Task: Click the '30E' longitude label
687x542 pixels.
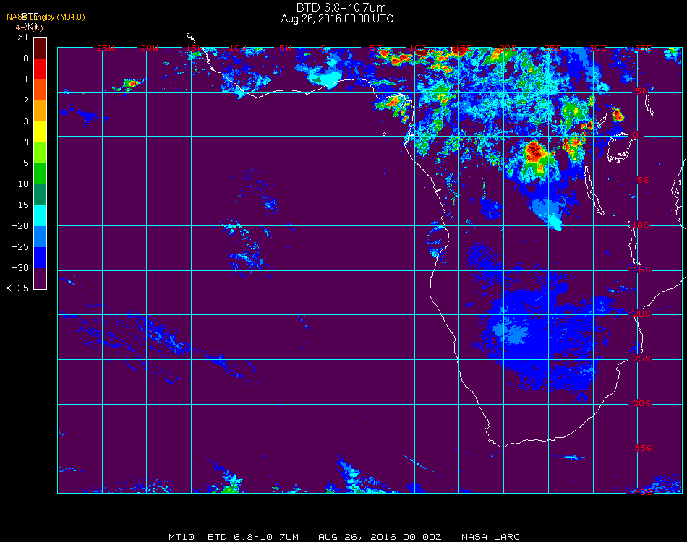Action: [597, 48]
